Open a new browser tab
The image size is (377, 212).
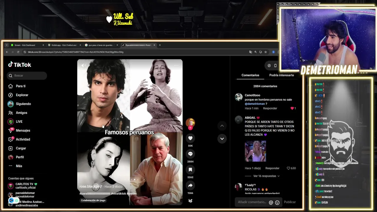click(x=160, y=45)
